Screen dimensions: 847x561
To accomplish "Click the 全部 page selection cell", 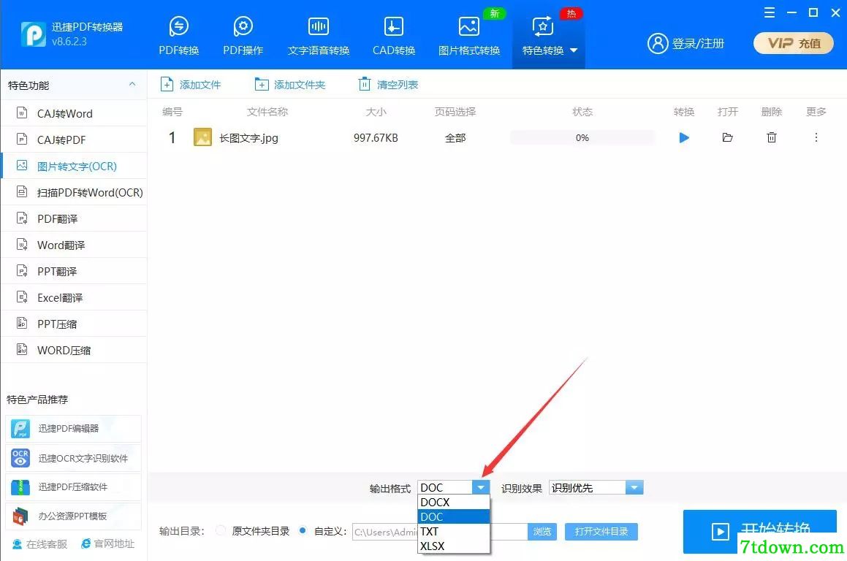I will (x=455, y=137).
